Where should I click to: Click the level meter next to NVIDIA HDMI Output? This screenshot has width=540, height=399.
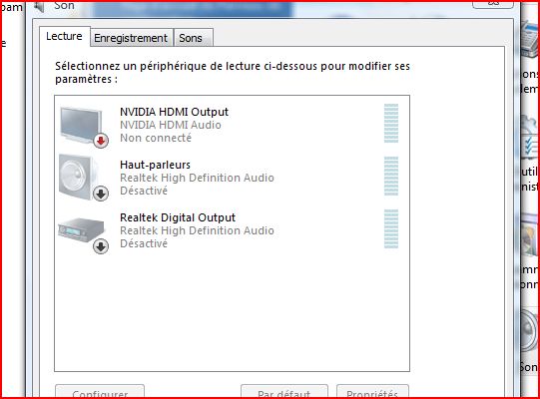(391, 123)
